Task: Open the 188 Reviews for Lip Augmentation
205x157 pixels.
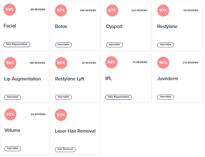Action: point(37,63)
